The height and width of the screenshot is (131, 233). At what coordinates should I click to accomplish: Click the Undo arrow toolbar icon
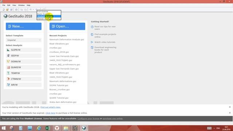pos(31,9)
